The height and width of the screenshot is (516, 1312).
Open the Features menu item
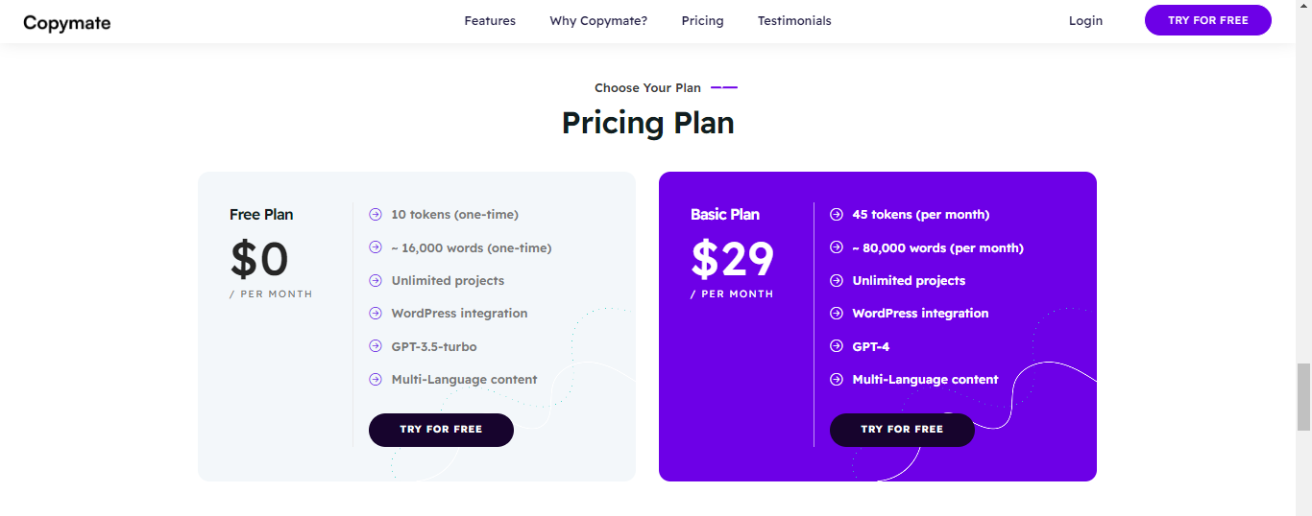(x=490, y=20)
